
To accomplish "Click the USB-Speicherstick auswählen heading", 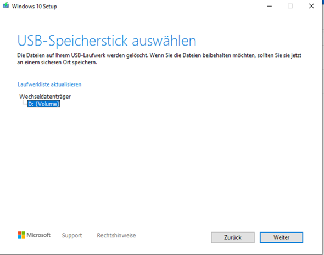I will pos(107,41).
